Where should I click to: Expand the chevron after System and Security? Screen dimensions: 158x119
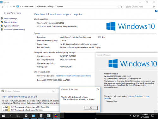[x=55, y=7]
